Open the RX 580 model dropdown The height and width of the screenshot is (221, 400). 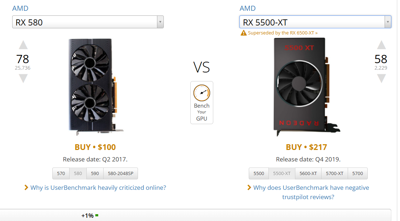[160, 22]
